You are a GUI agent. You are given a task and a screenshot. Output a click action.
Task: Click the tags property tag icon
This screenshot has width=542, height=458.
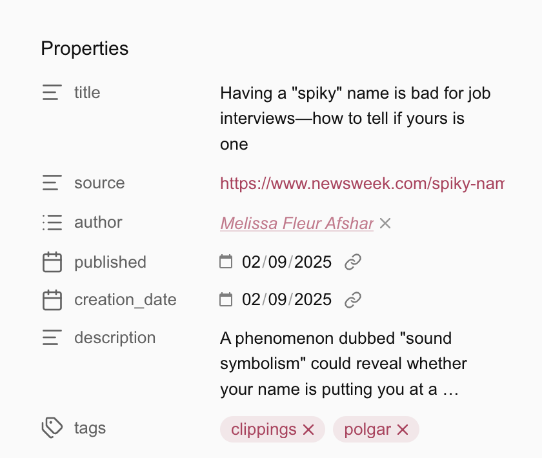coord(52,428)
